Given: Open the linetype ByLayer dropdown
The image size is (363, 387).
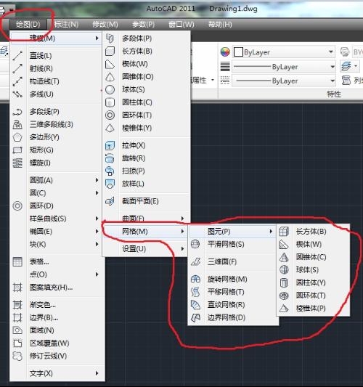Looking at the screenshot, I should 333,81.
